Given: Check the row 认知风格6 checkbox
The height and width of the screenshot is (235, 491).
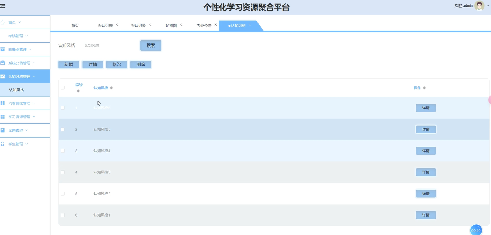Looking at the screenshot, I should (x=63, y=108).
